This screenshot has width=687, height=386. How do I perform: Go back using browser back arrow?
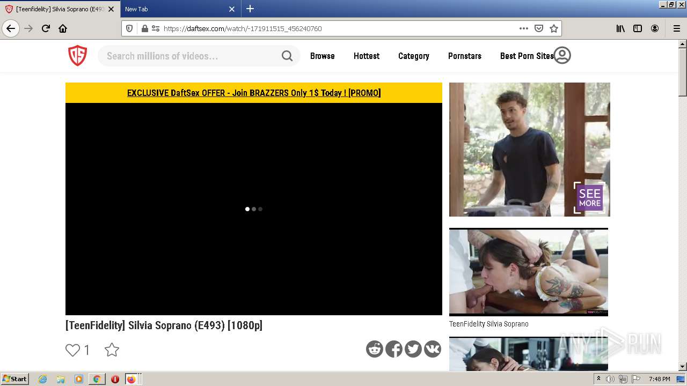[11, 28]
